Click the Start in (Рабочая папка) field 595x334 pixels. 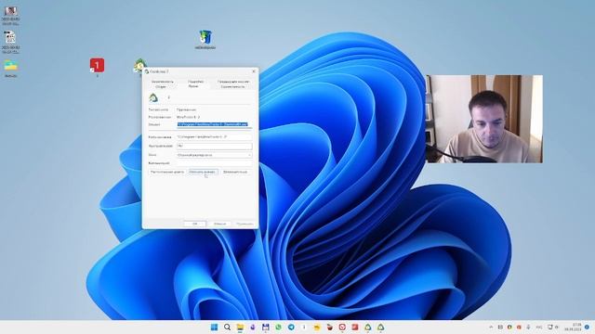coord(214,136)
